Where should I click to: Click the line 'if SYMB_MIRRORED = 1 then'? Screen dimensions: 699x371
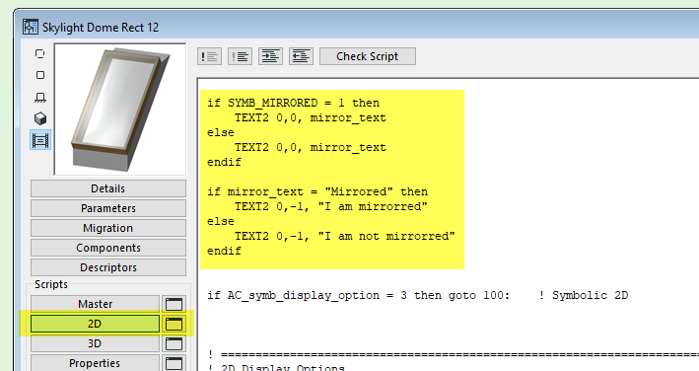[x=294, y=103]
